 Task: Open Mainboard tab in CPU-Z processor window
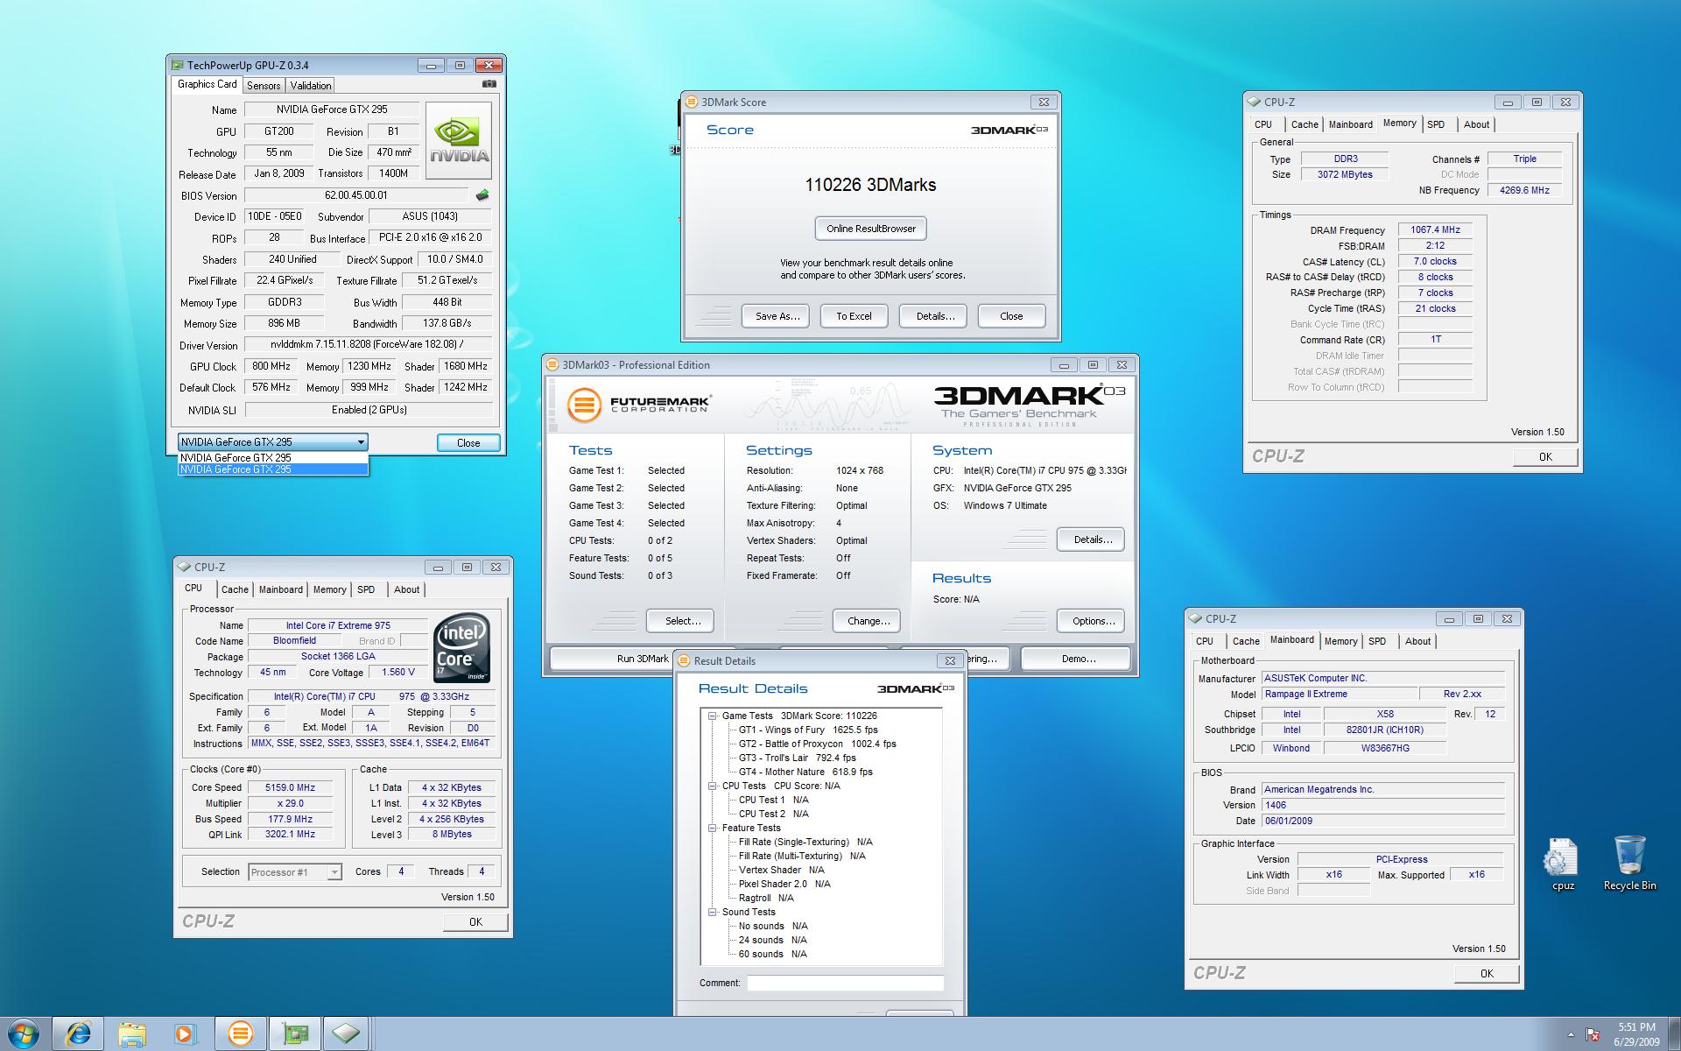tap(280, 589)
